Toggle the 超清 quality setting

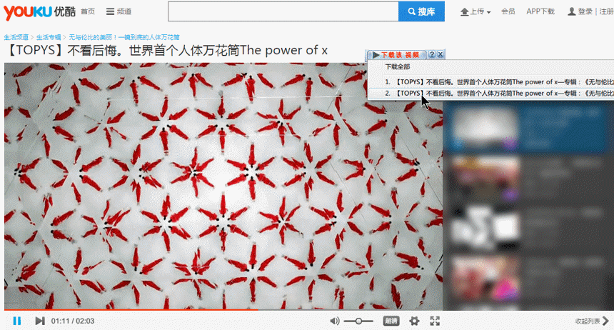pos(391,321)
